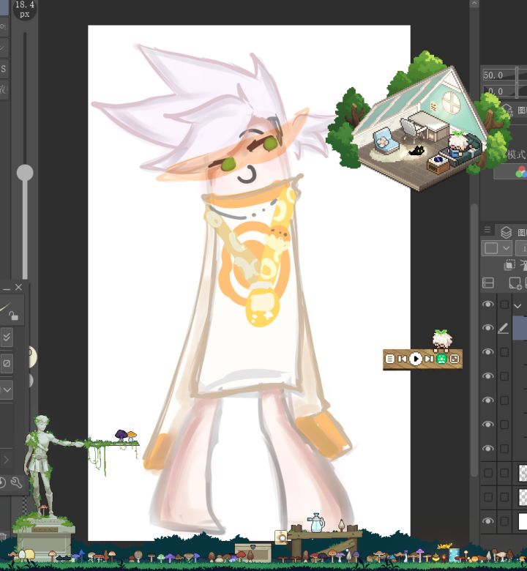Image resolution: width=527 pixels, height=571 pixels.
Task: Click the magnifier icon beside the wooden bench
Action: click(x=281, y=537)
